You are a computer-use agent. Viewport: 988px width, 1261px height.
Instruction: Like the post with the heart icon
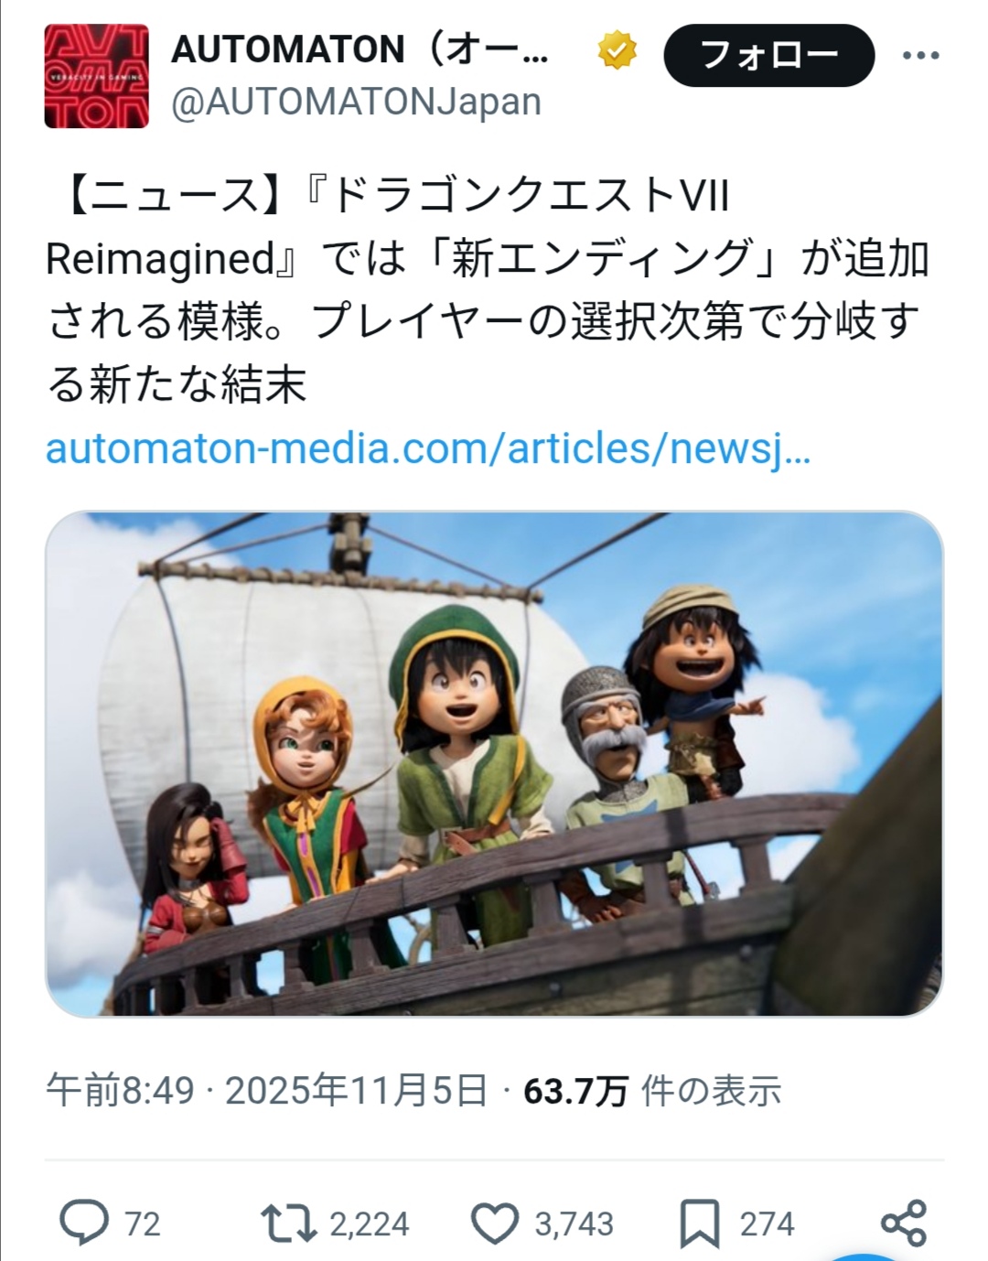(495, 1223)
